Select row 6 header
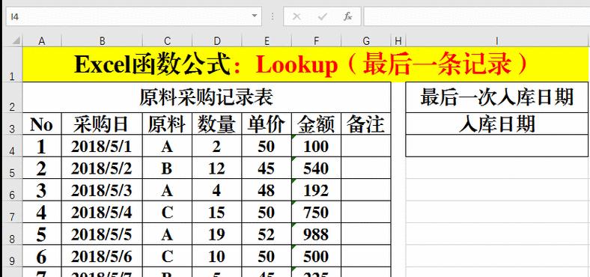Viewport: 590px width, 277px height. 12,190
